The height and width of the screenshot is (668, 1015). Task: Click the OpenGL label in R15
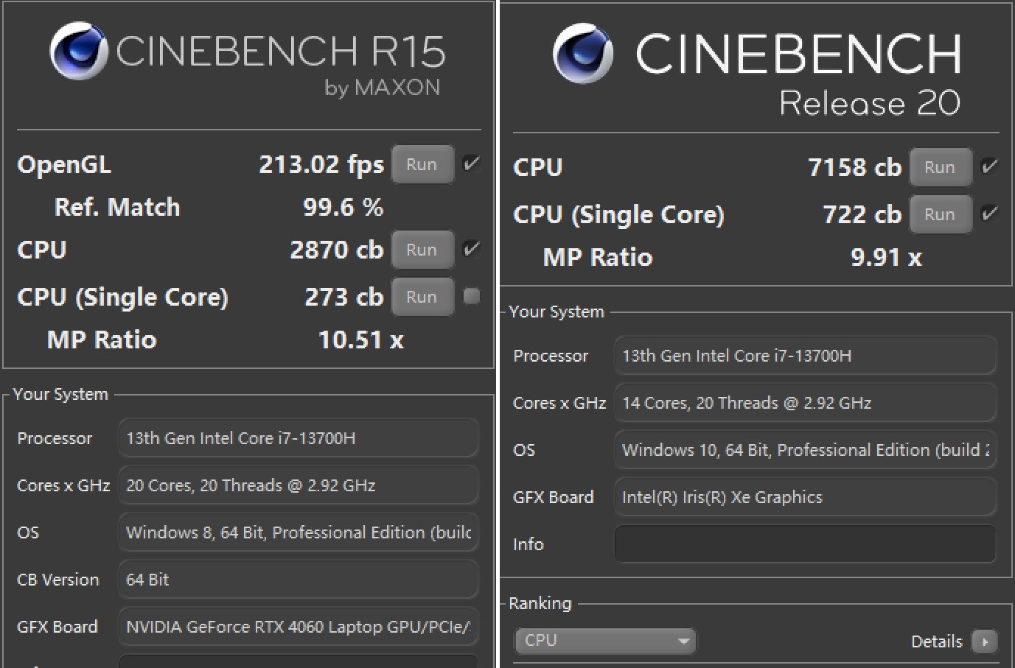pyautogui.click(x=64, y=165)
